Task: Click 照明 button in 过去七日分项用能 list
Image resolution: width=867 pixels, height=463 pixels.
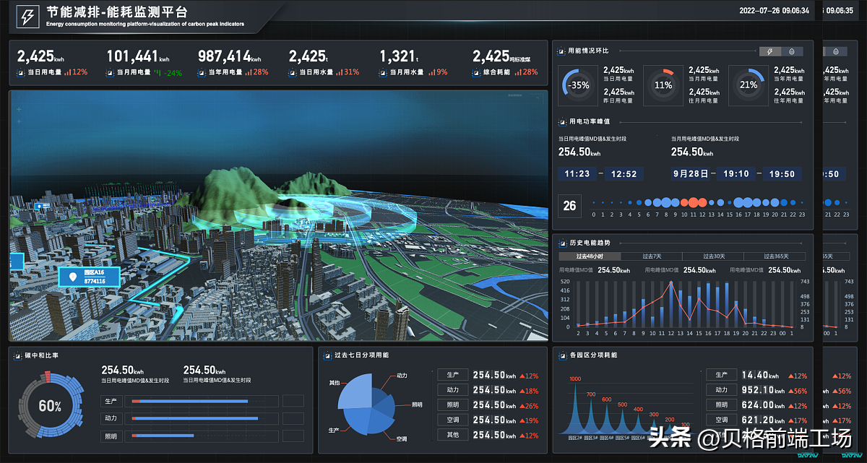Action: [x=452, y=405]
